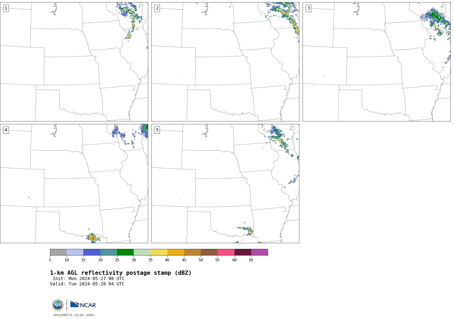Click the light blue 10-15 dBZ swatch

(75, 252)
